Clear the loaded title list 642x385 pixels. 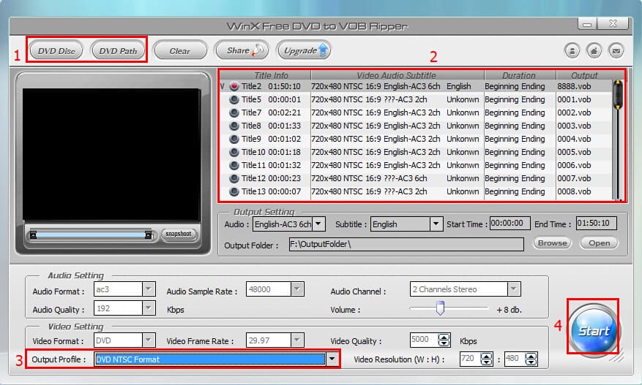[180, 50]
